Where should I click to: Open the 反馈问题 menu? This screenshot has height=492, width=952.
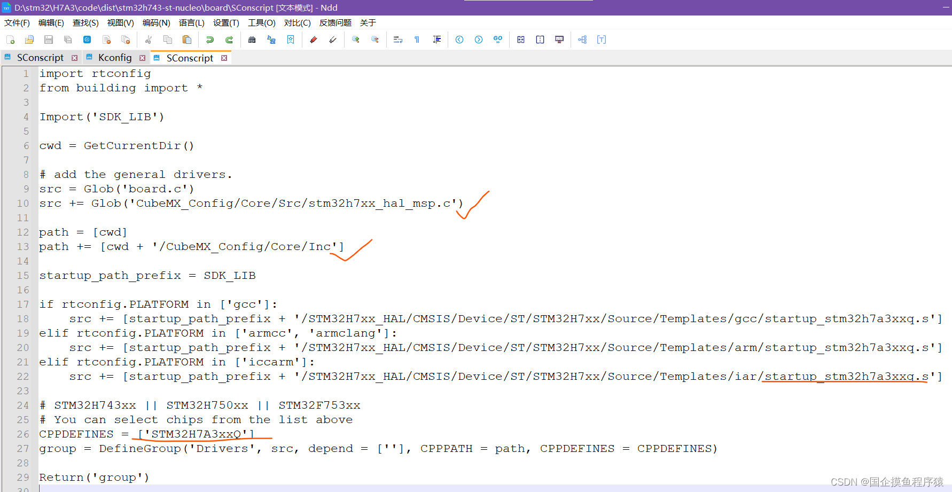(x=335, y=22)
